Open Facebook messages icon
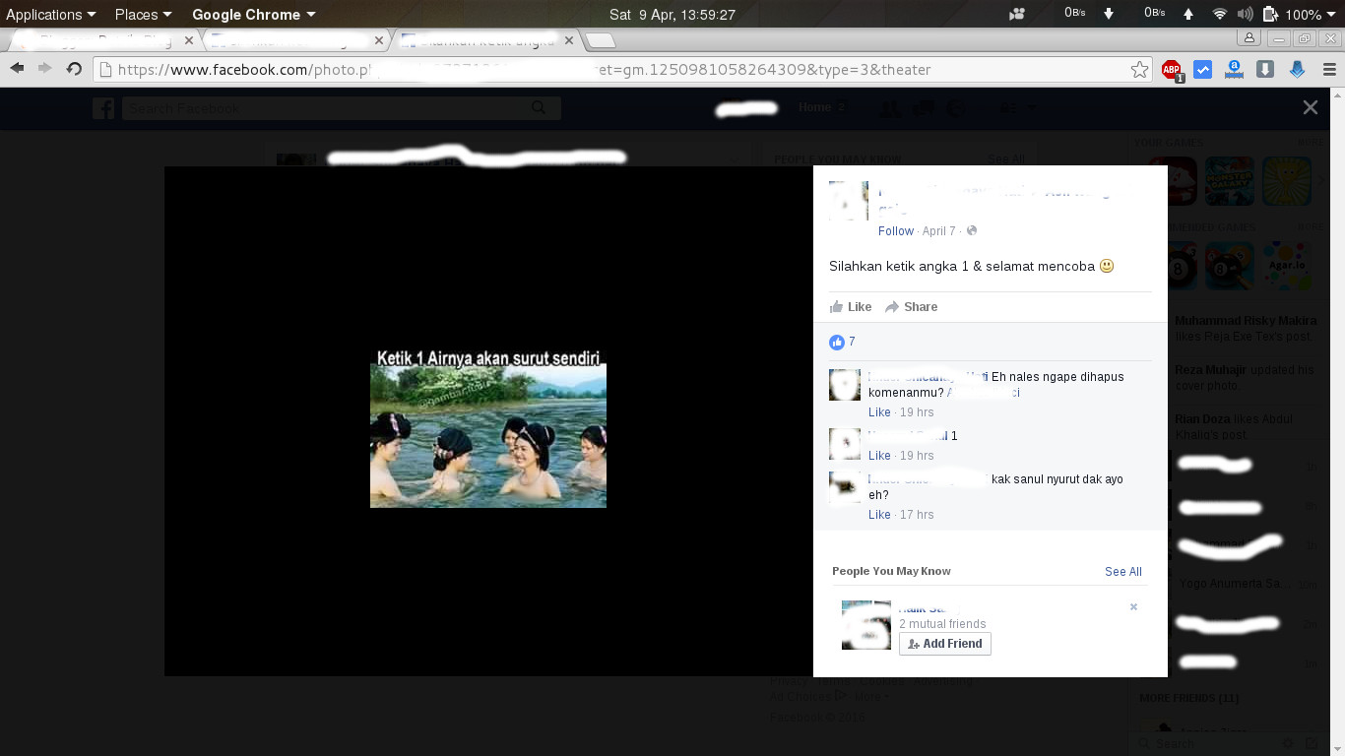This screenshot has width=1345, height=756. (x=923, y=108)
